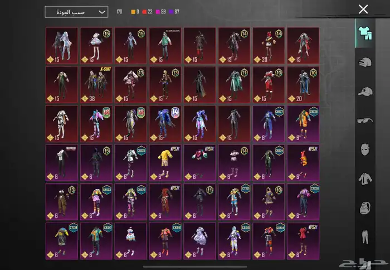Open the sunglasses category in sidebar
Screen dimensions: 390x270
pyautogui.click(x=365, y=121)
